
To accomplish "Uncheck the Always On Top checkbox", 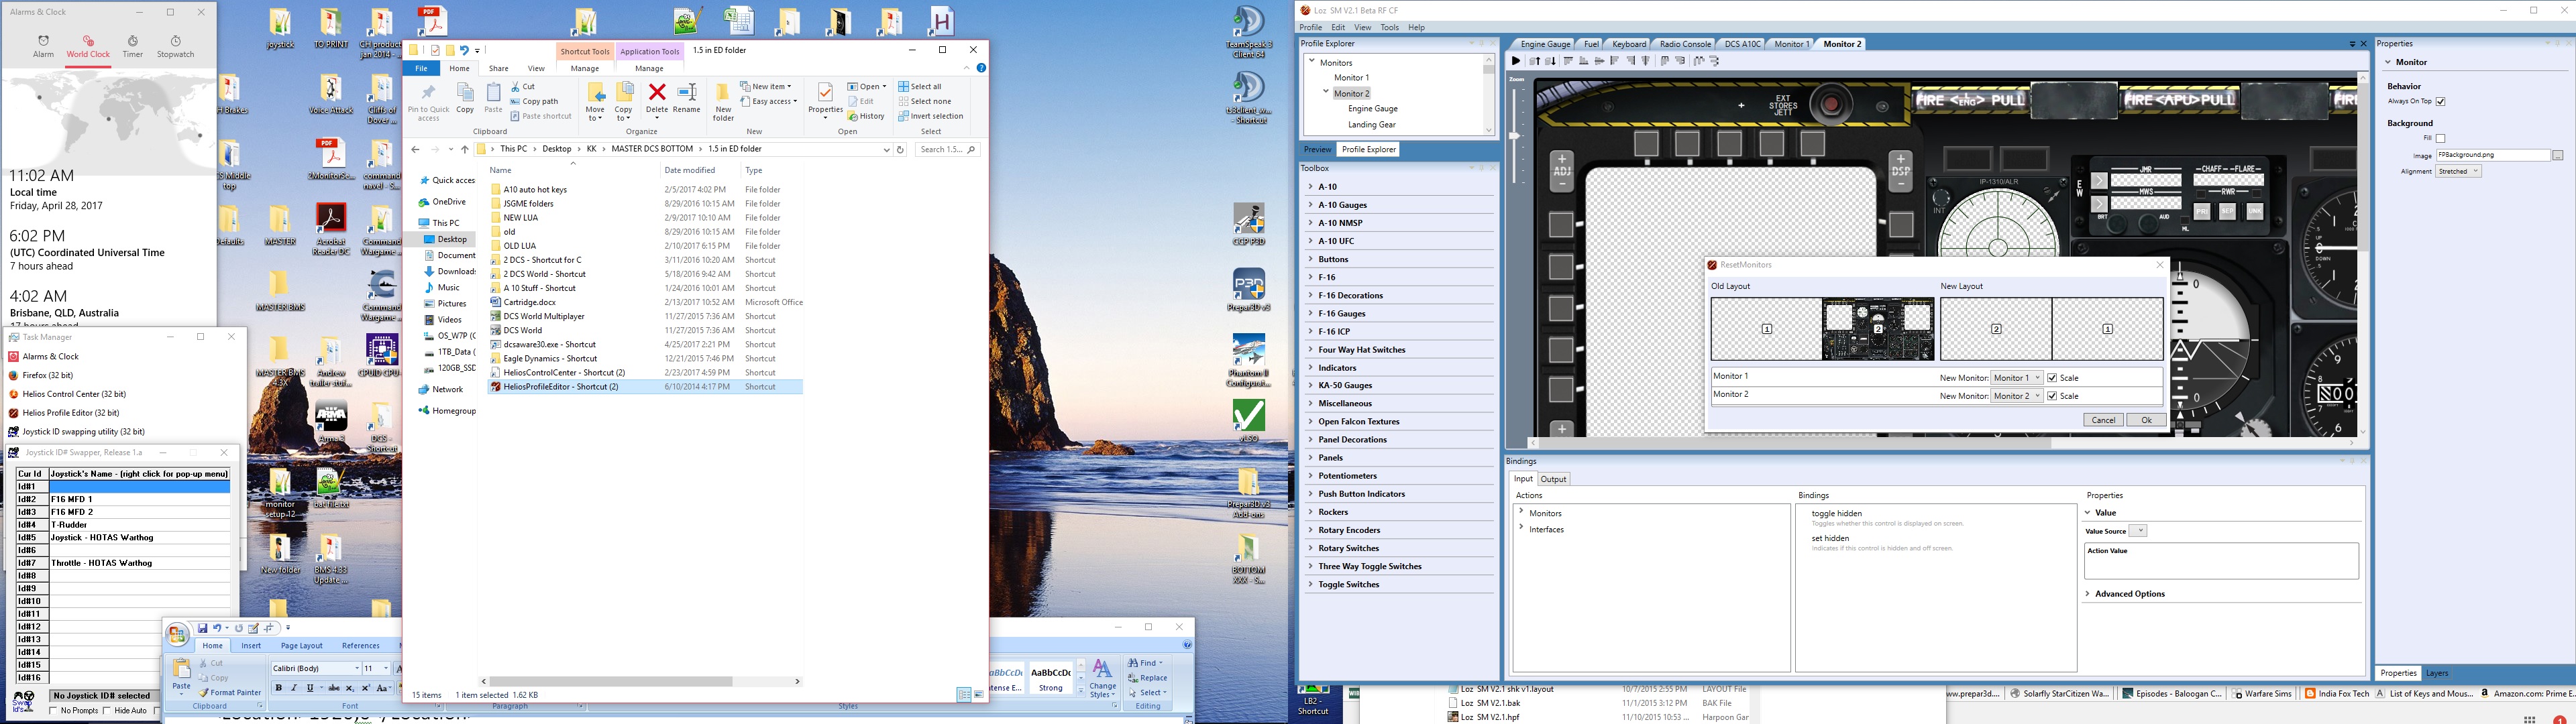I will click(2440, 101).
